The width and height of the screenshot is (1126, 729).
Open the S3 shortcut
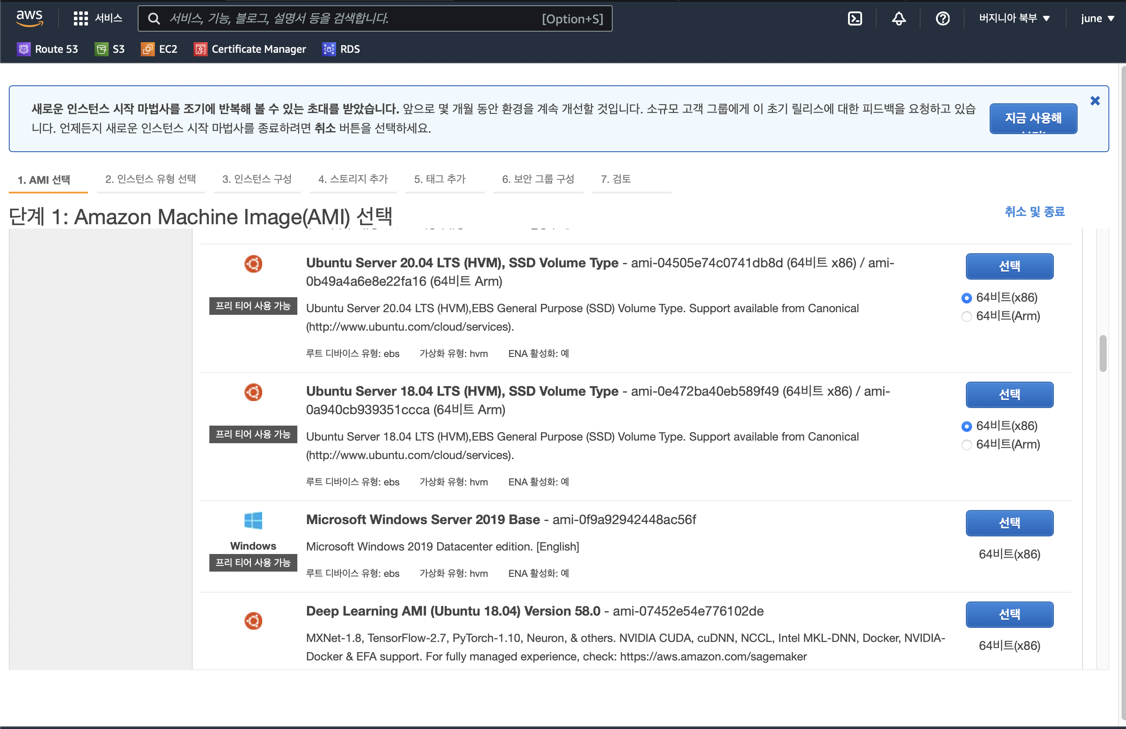pyautogui.click(x=110, y=49)
